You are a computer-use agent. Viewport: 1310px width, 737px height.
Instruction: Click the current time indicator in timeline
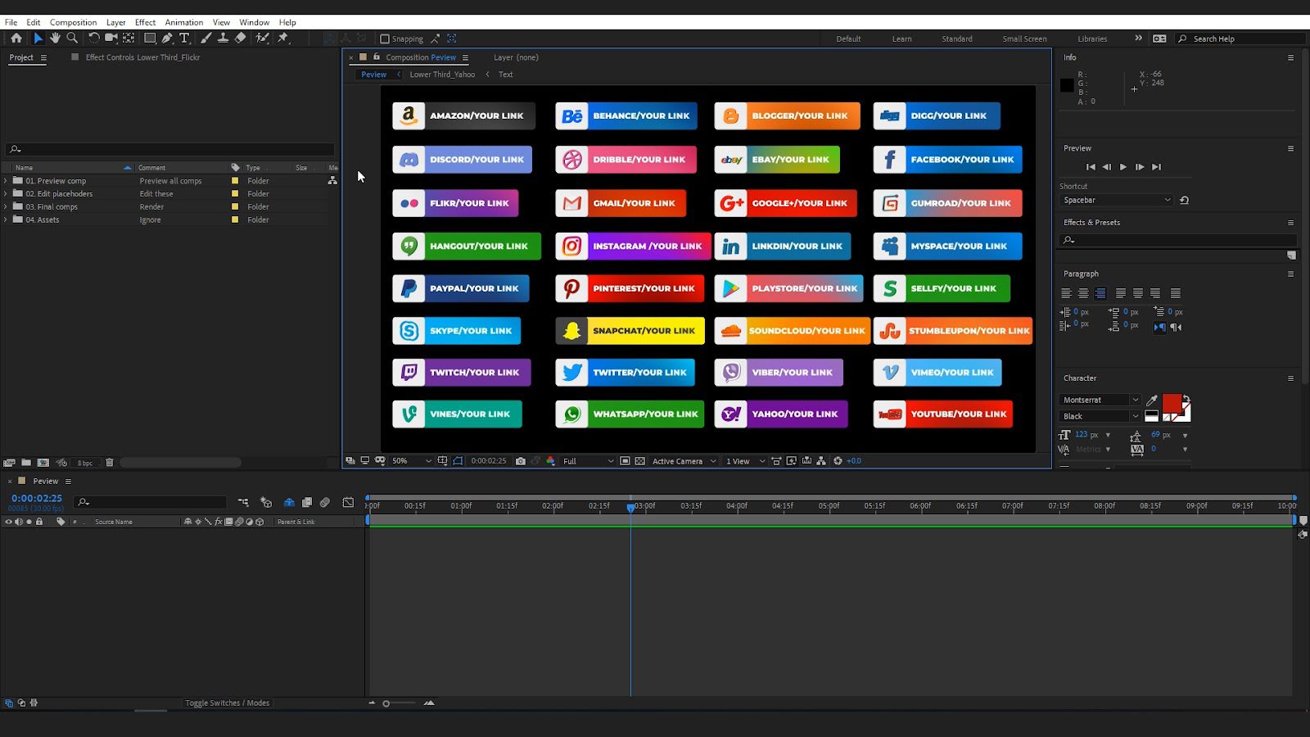[x=630, y=507]
